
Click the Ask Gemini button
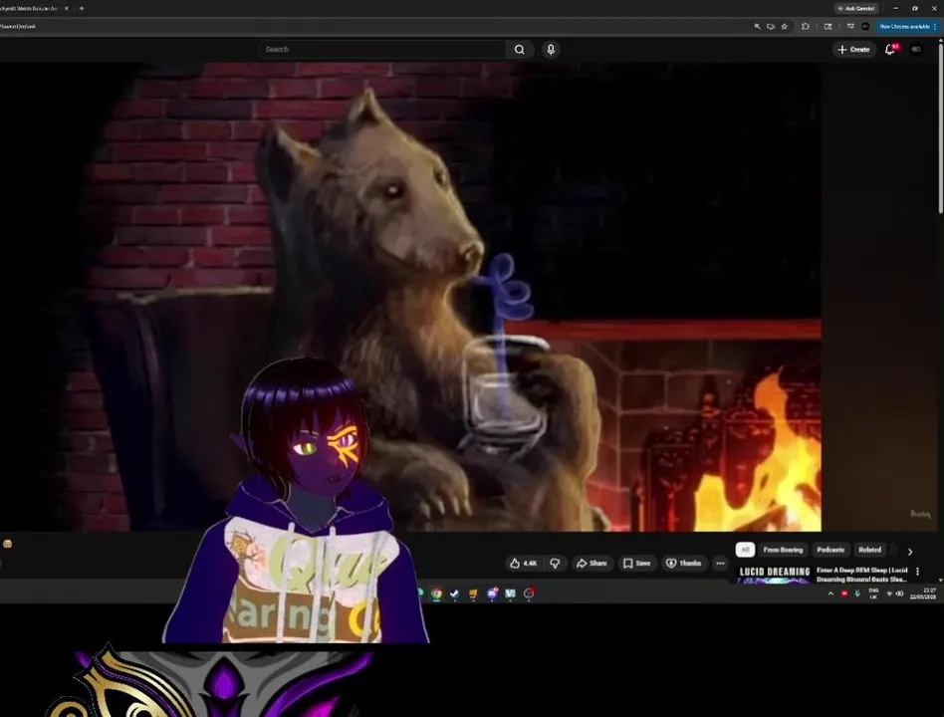(856, 8)
